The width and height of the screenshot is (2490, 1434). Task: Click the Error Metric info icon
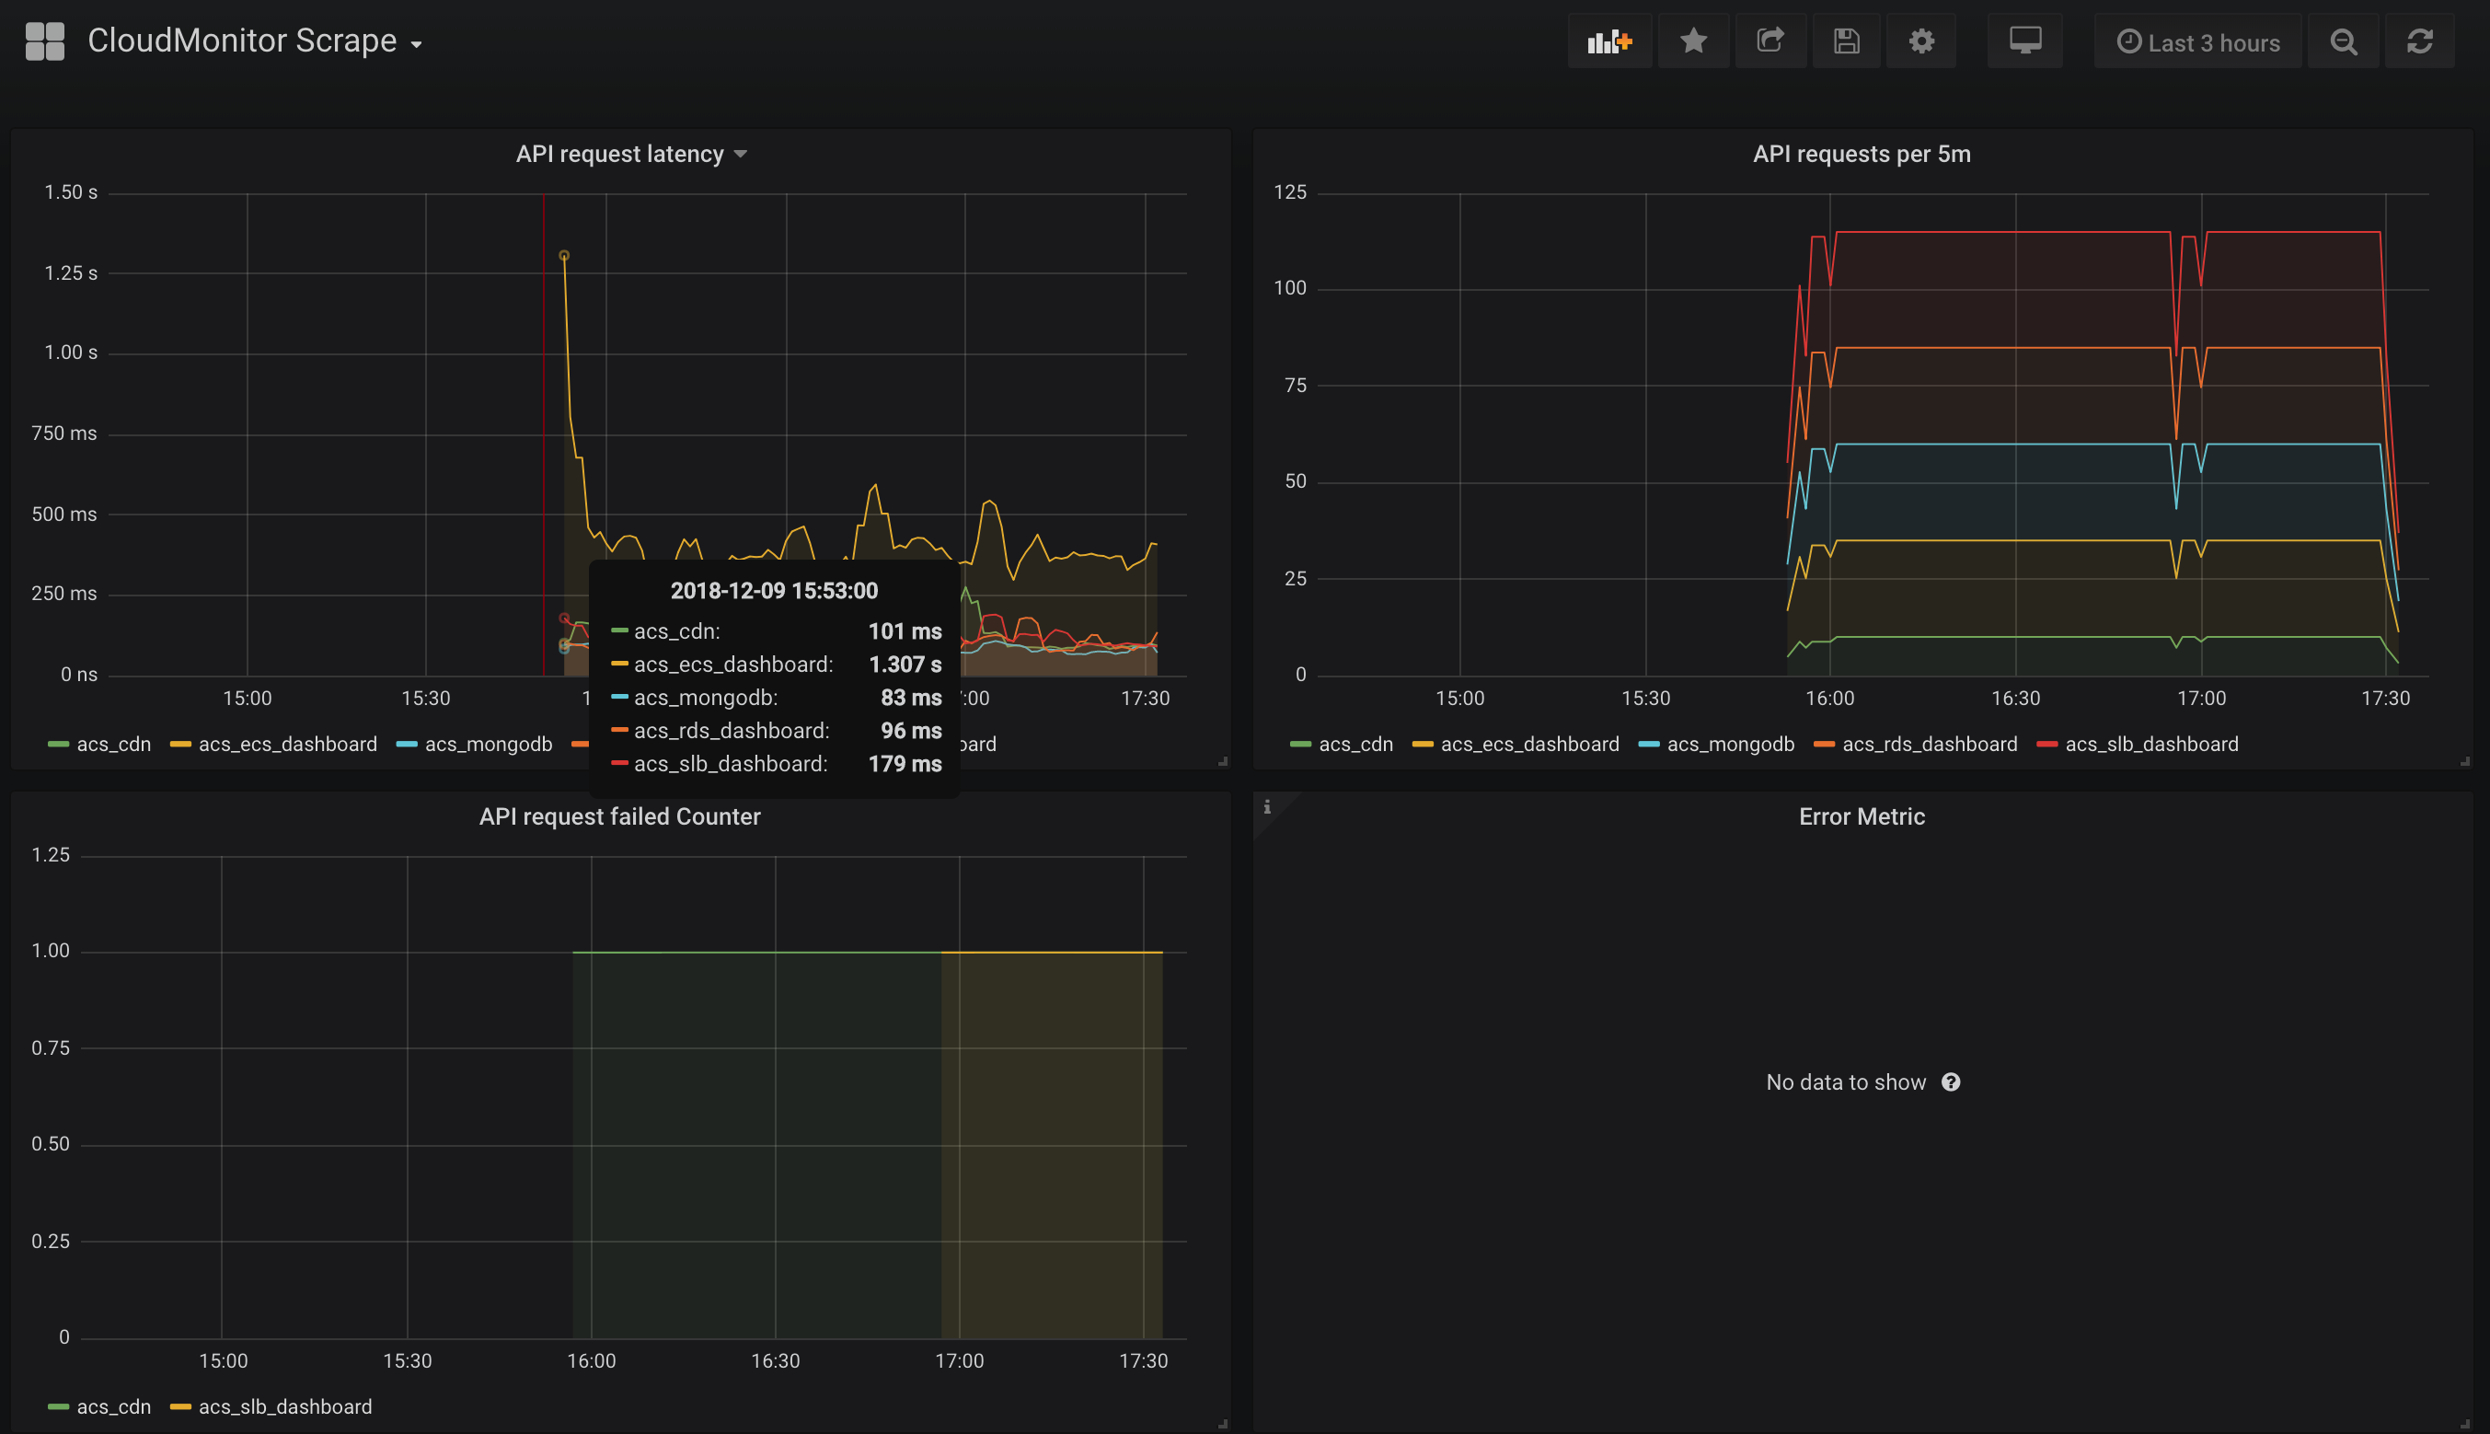(x=1267, y=806)
